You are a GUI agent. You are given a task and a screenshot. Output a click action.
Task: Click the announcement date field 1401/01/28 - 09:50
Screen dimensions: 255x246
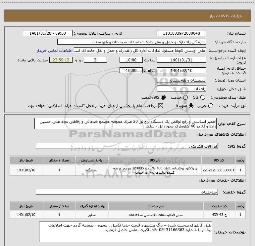(x=48, y=33)
